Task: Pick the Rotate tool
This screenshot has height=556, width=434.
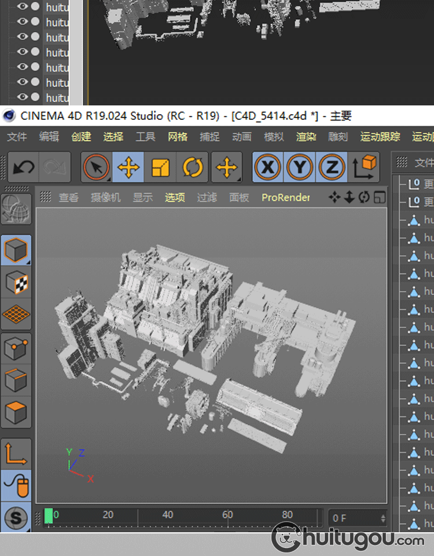Action: pos(192,168)
